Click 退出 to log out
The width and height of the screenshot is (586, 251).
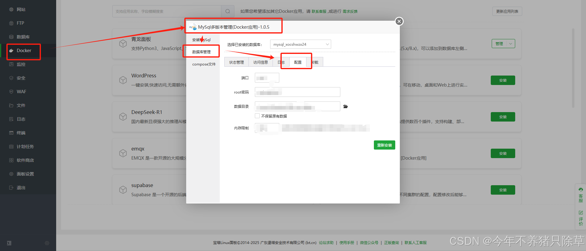coord(21,188)
